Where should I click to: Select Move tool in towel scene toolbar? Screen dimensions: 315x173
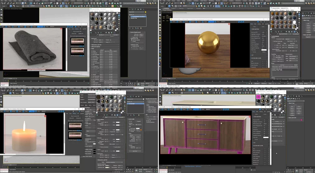click(x=34, y=3)
